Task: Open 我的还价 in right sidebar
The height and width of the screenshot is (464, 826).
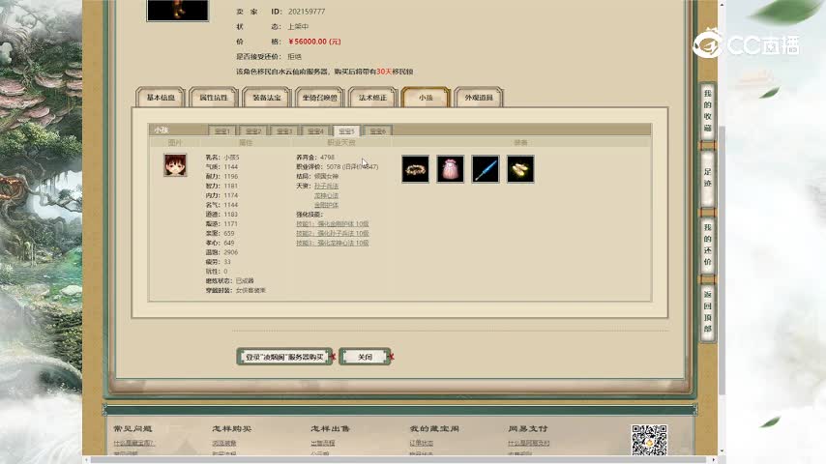Action: (707, 245)
